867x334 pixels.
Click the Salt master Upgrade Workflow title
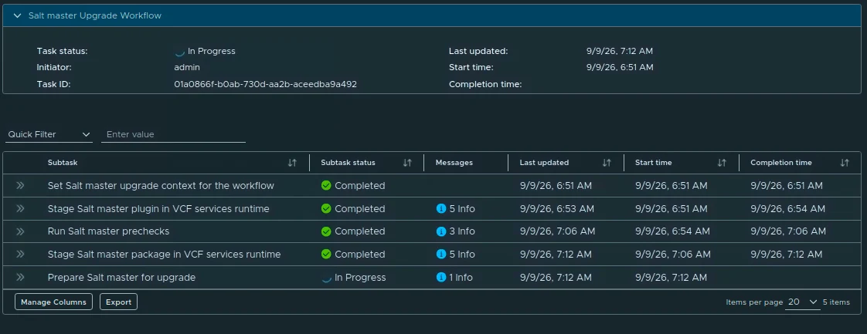[x=95, y=16]
